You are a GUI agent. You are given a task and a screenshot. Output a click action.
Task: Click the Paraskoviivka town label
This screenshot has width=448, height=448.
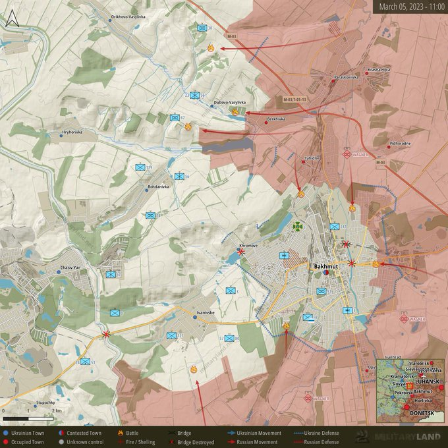coord(346,77)
